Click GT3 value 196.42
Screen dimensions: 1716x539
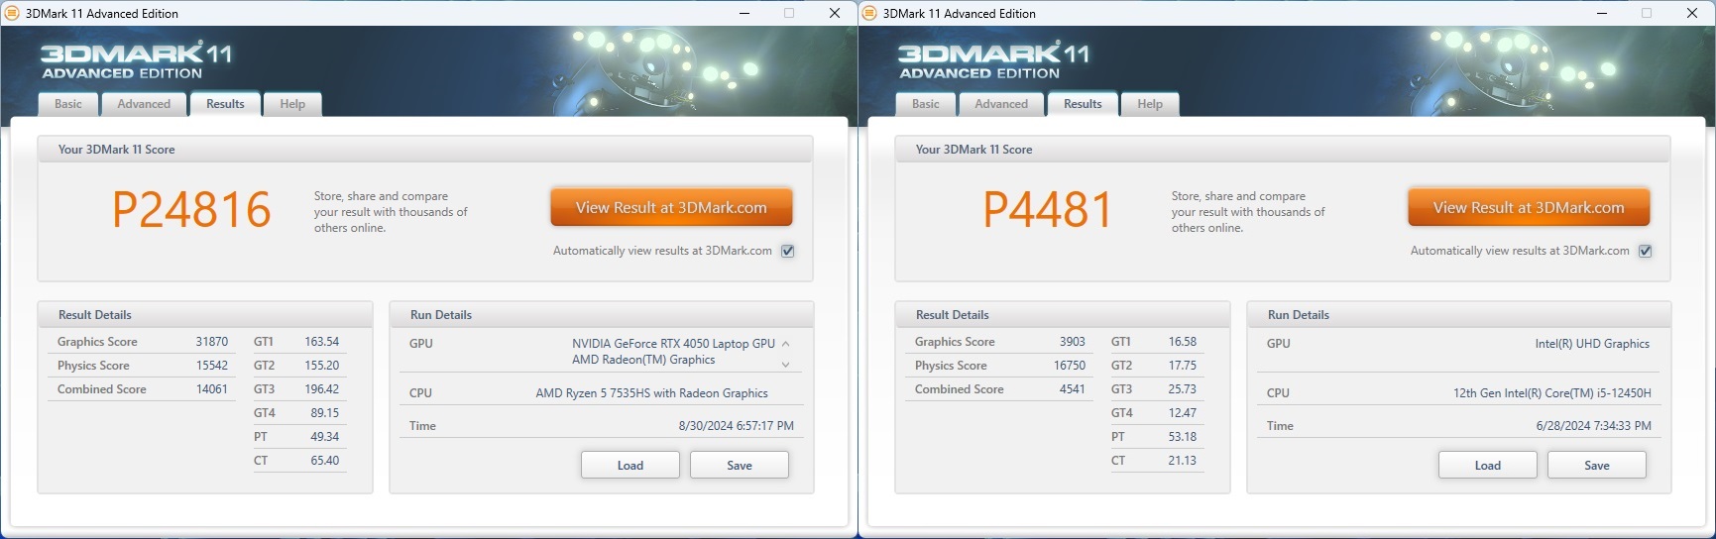pos(322,389)
